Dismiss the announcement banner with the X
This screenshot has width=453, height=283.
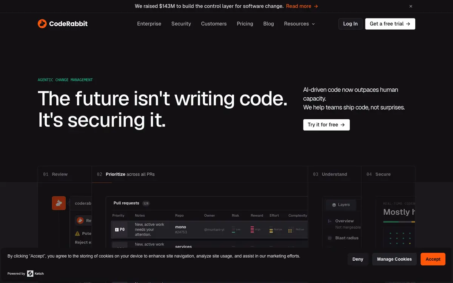tap(411, 6)
